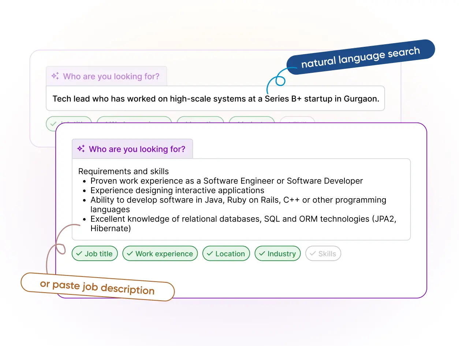The height and width of the screenshot is (346, 459).
Task: Click the sparkle icon on the back search card
Action: [55, 76]
